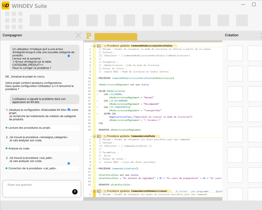
Task: Fold the SELON nModeLivraison block
Action: point(97,91)
